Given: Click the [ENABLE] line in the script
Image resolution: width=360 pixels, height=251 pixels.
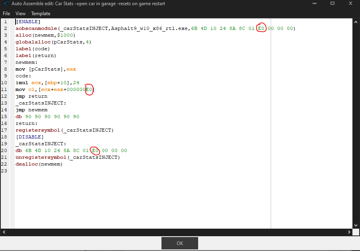Looking at the screenshot, I should point(28,22).
